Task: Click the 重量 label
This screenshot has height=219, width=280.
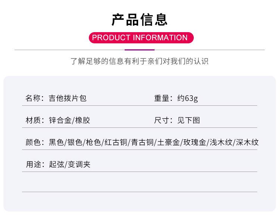Action: click(162, 98)
